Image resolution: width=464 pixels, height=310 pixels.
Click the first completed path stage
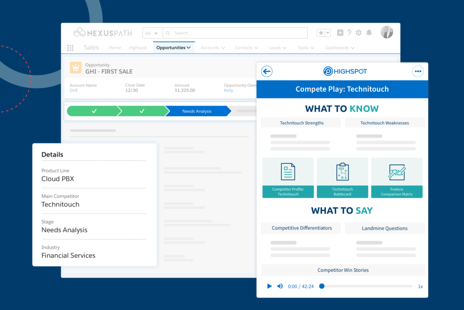pos(94,111)
